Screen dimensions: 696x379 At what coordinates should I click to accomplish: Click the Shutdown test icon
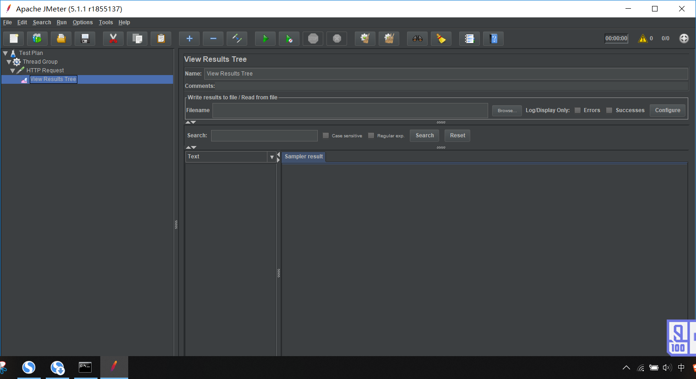click(x=337, y=39)
